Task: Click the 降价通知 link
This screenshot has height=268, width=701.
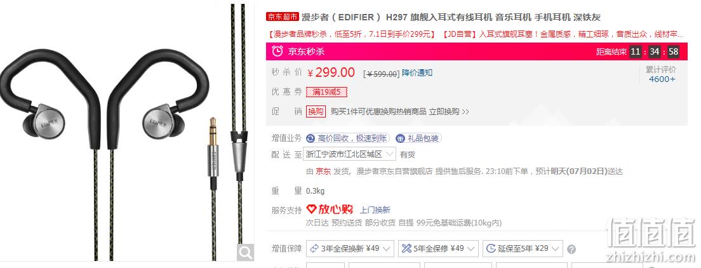Action: click(417, 73)
